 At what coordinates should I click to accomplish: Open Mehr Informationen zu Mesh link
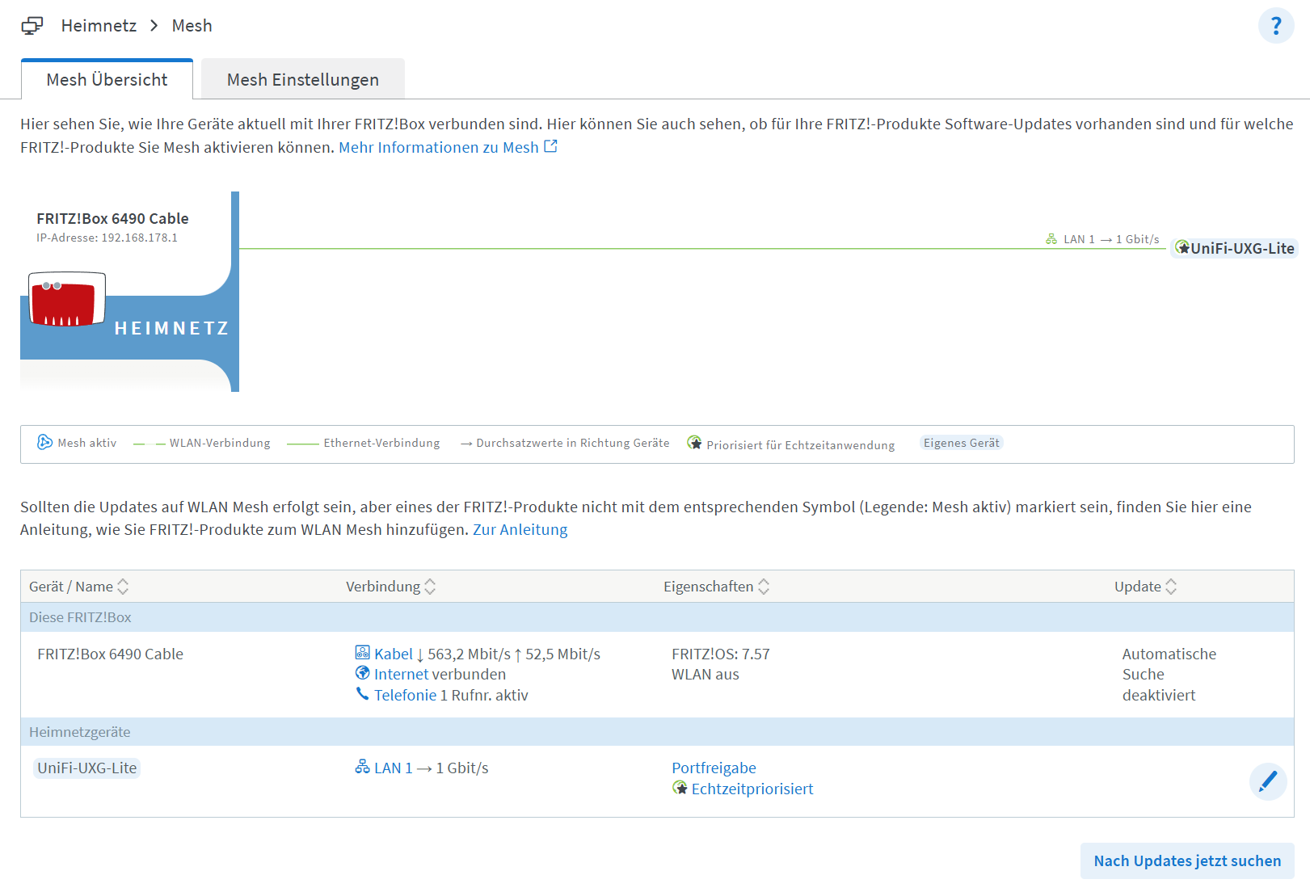(439, 147)
